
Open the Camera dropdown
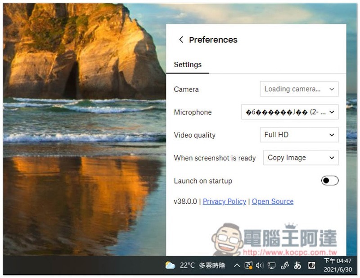pos(299,89)
